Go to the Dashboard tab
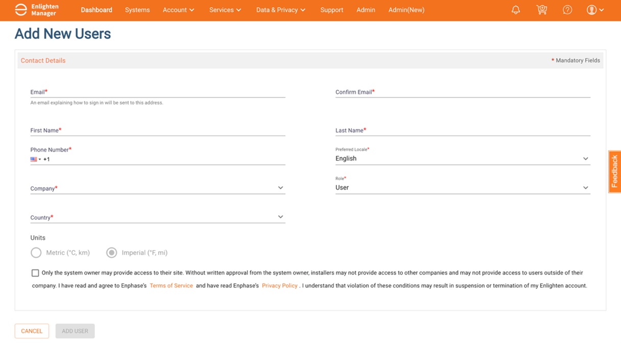 tap(97, 10)
